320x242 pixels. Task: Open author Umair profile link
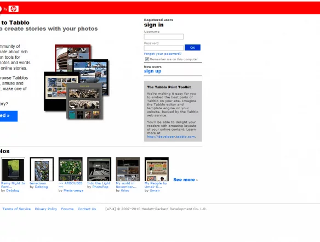point(155,190)
